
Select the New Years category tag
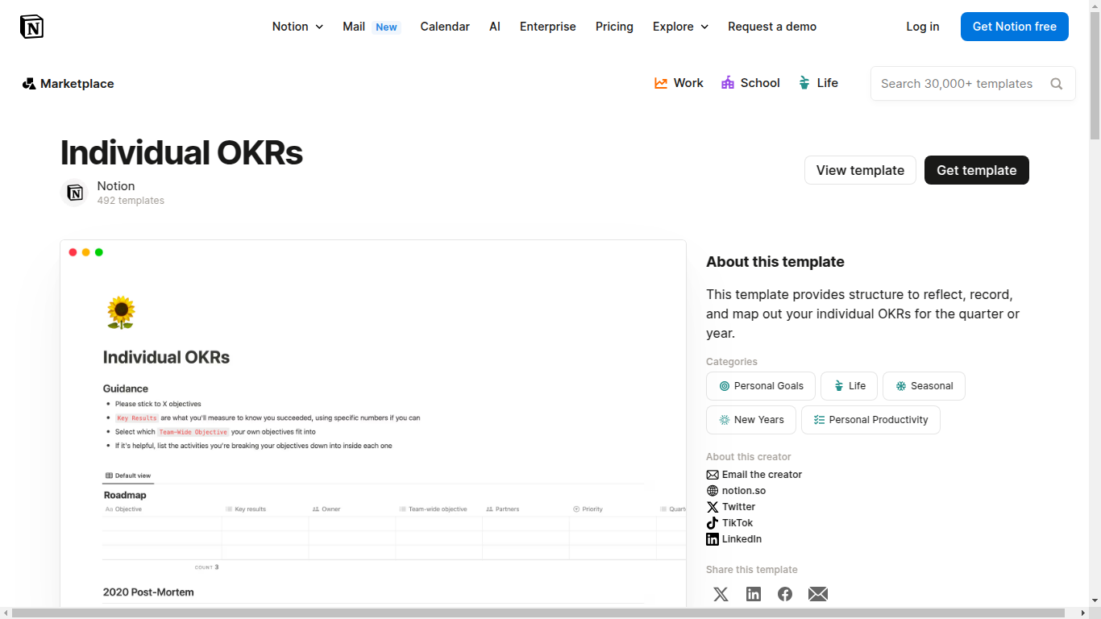(x=751, y=420)
